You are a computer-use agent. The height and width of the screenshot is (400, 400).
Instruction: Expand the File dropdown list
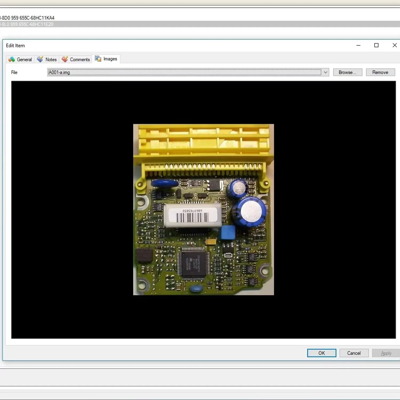[x=325, y=72]
